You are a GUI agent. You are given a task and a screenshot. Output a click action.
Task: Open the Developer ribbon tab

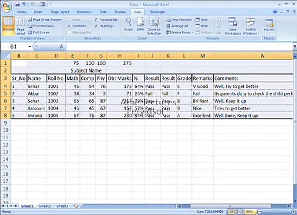tap(157, 12)
